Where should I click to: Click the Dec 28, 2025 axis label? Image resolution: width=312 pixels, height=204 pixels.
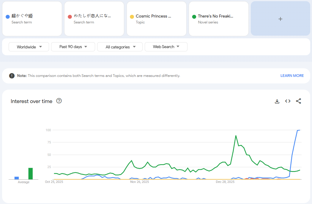(225, 182)
